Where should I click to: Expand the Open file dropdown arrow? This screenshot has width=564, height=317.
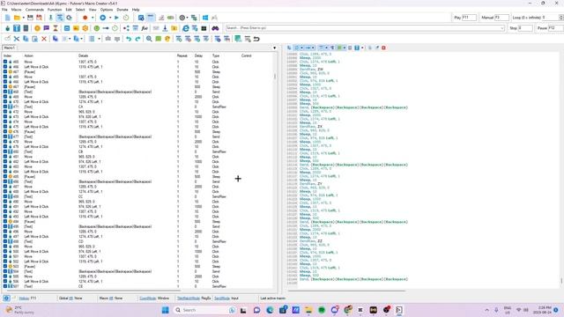coord(24,18)
